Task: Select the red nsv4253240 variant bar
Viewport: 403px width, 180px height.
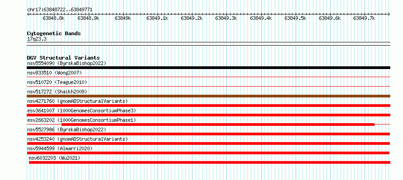Action: (x=208, y=143)
